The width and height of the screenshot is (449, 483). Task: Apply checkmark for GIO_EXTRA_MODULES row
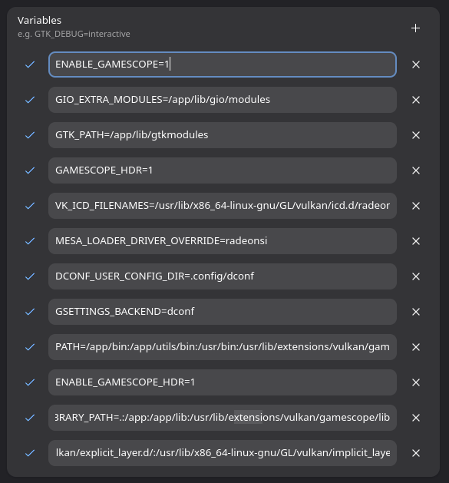[x=30, y=100]
